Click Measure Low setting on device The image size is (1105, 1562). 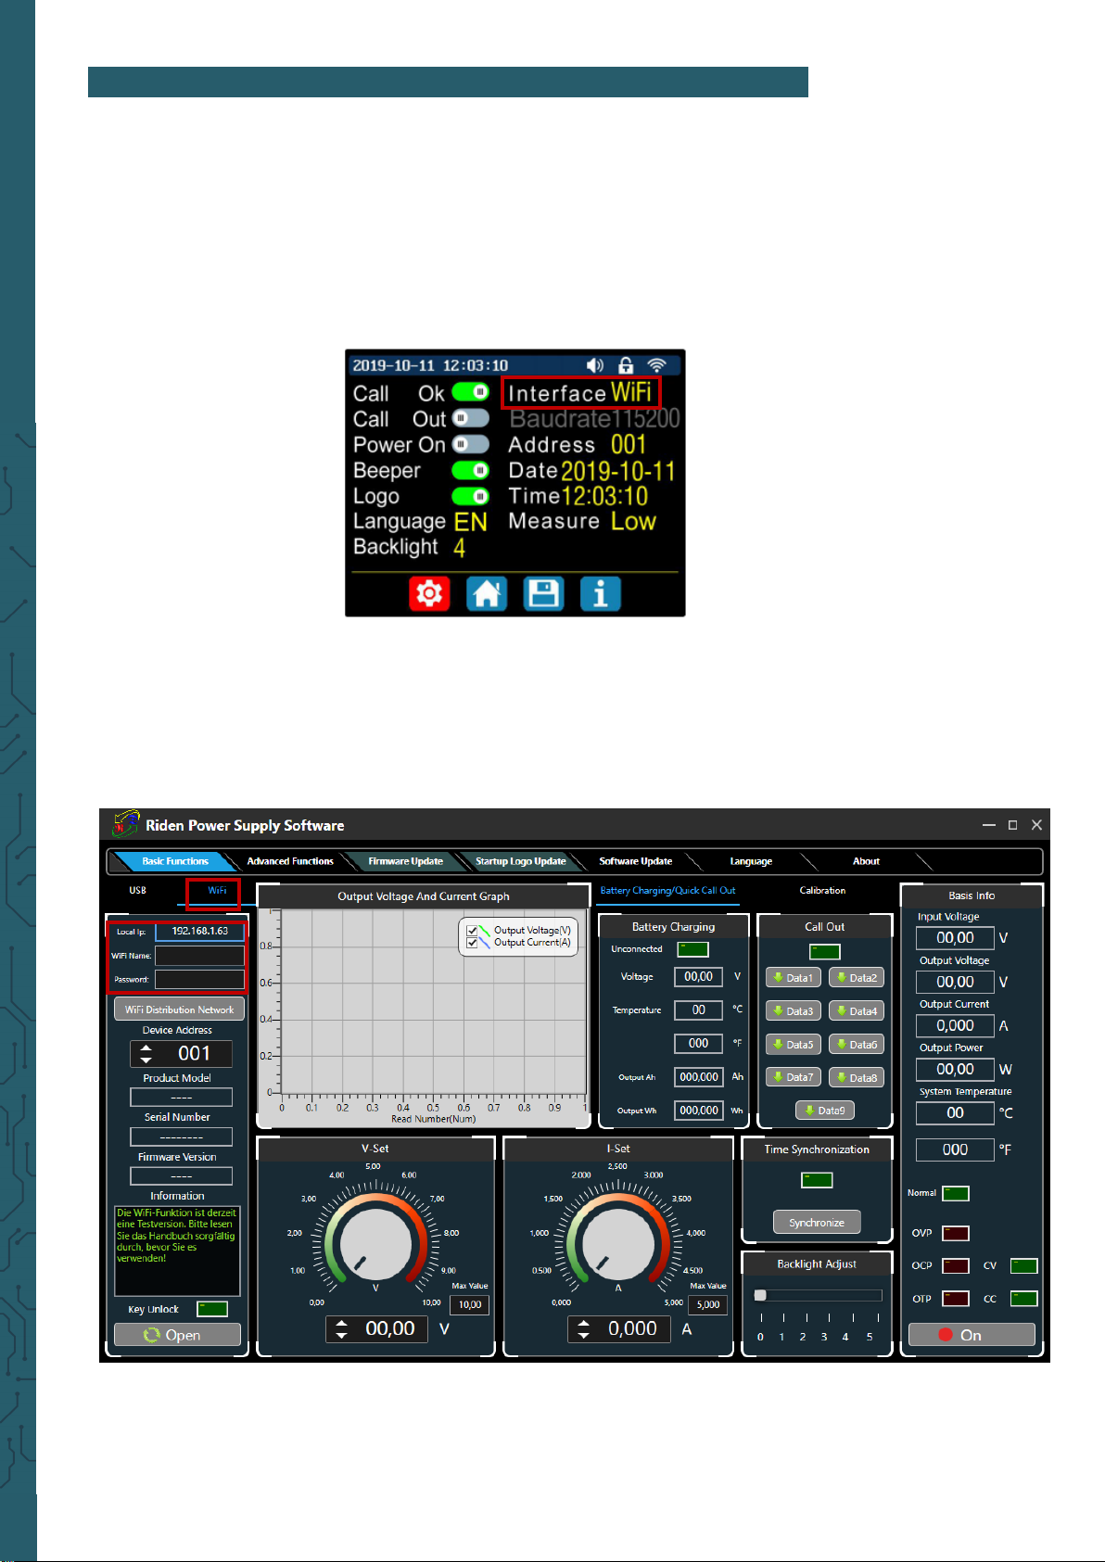point(582,521)
